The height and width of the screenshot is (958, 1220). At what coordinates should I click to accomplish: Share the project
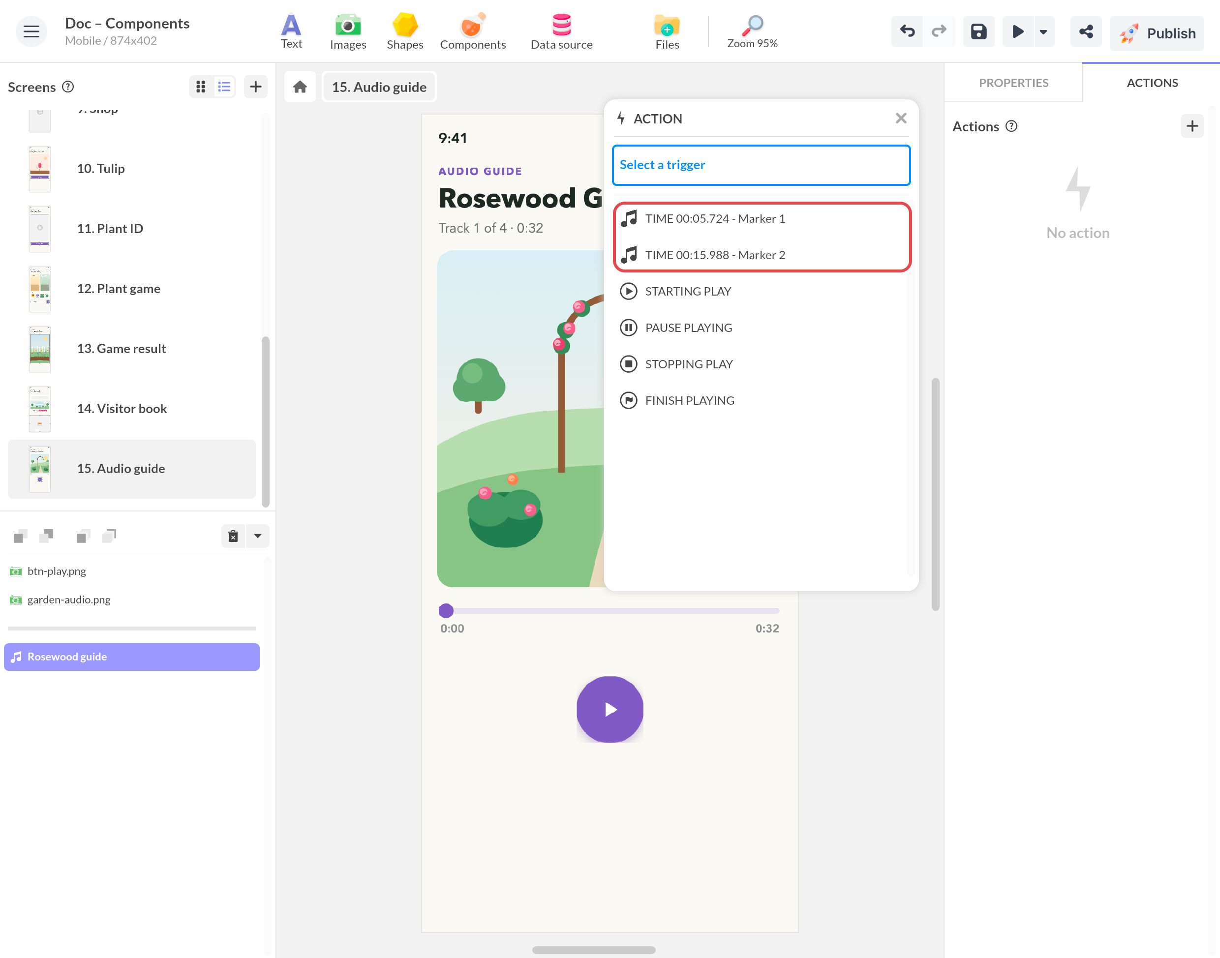coord(1086,31)
